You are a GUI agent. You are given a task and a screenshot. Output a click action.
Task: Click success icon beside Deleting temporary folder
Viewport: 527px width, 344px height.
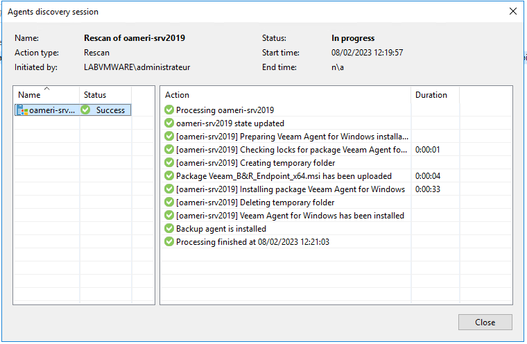169,202
